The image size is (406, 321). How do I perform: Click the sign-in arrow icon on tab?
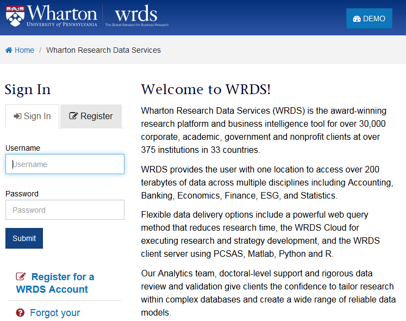point(17,116)
